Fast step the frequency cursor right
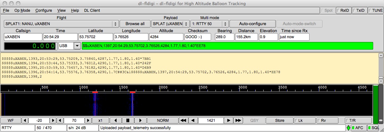The image size is (384, 132). [x=238, y=121]
